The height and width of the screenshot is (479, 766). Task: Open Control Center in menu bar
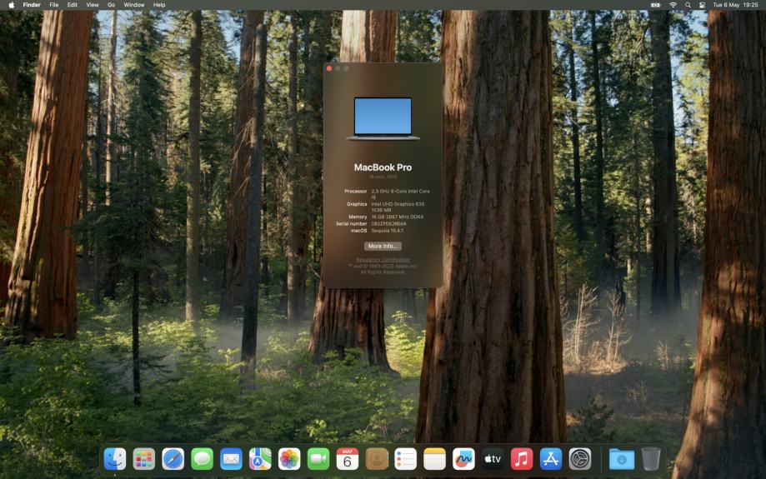702,5
